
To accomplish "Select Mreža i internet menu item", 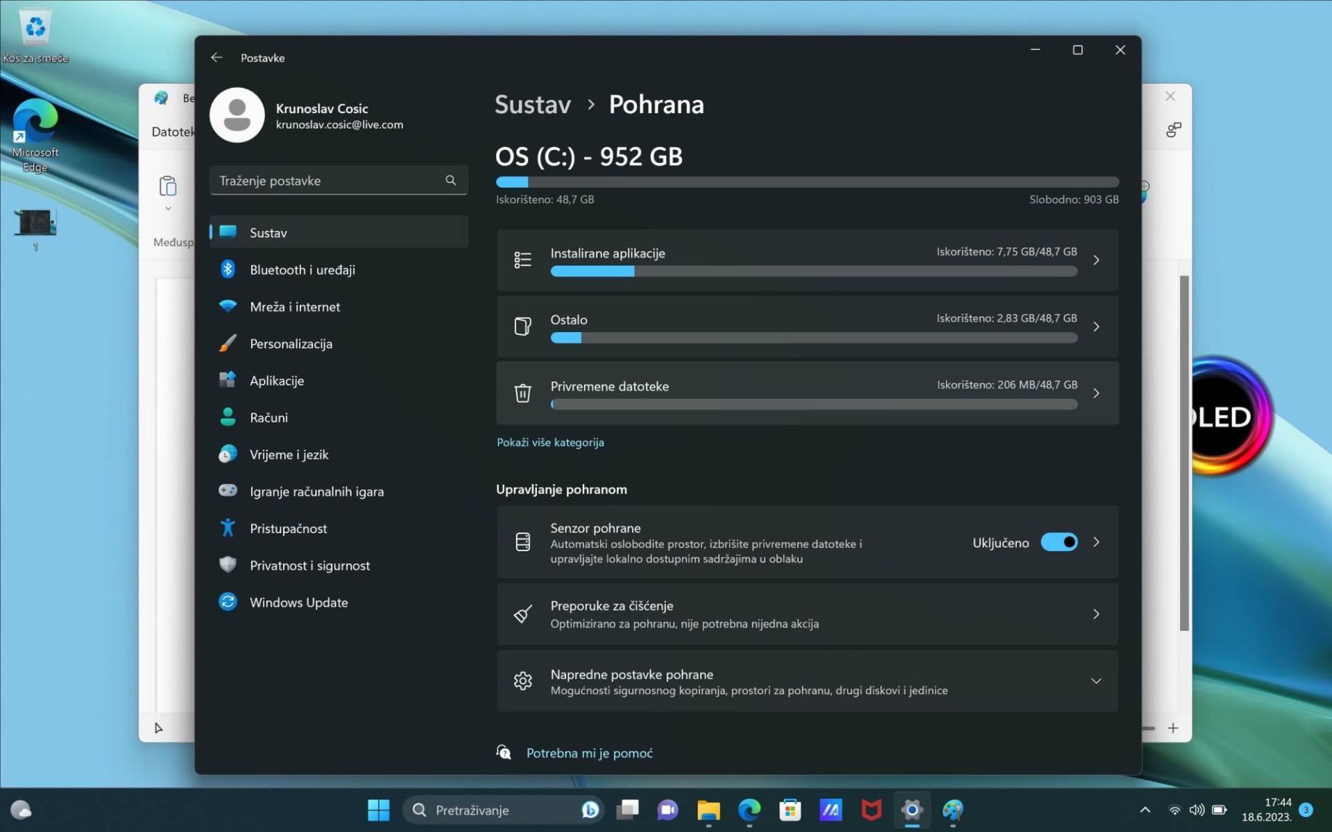I will pos(294,306).
